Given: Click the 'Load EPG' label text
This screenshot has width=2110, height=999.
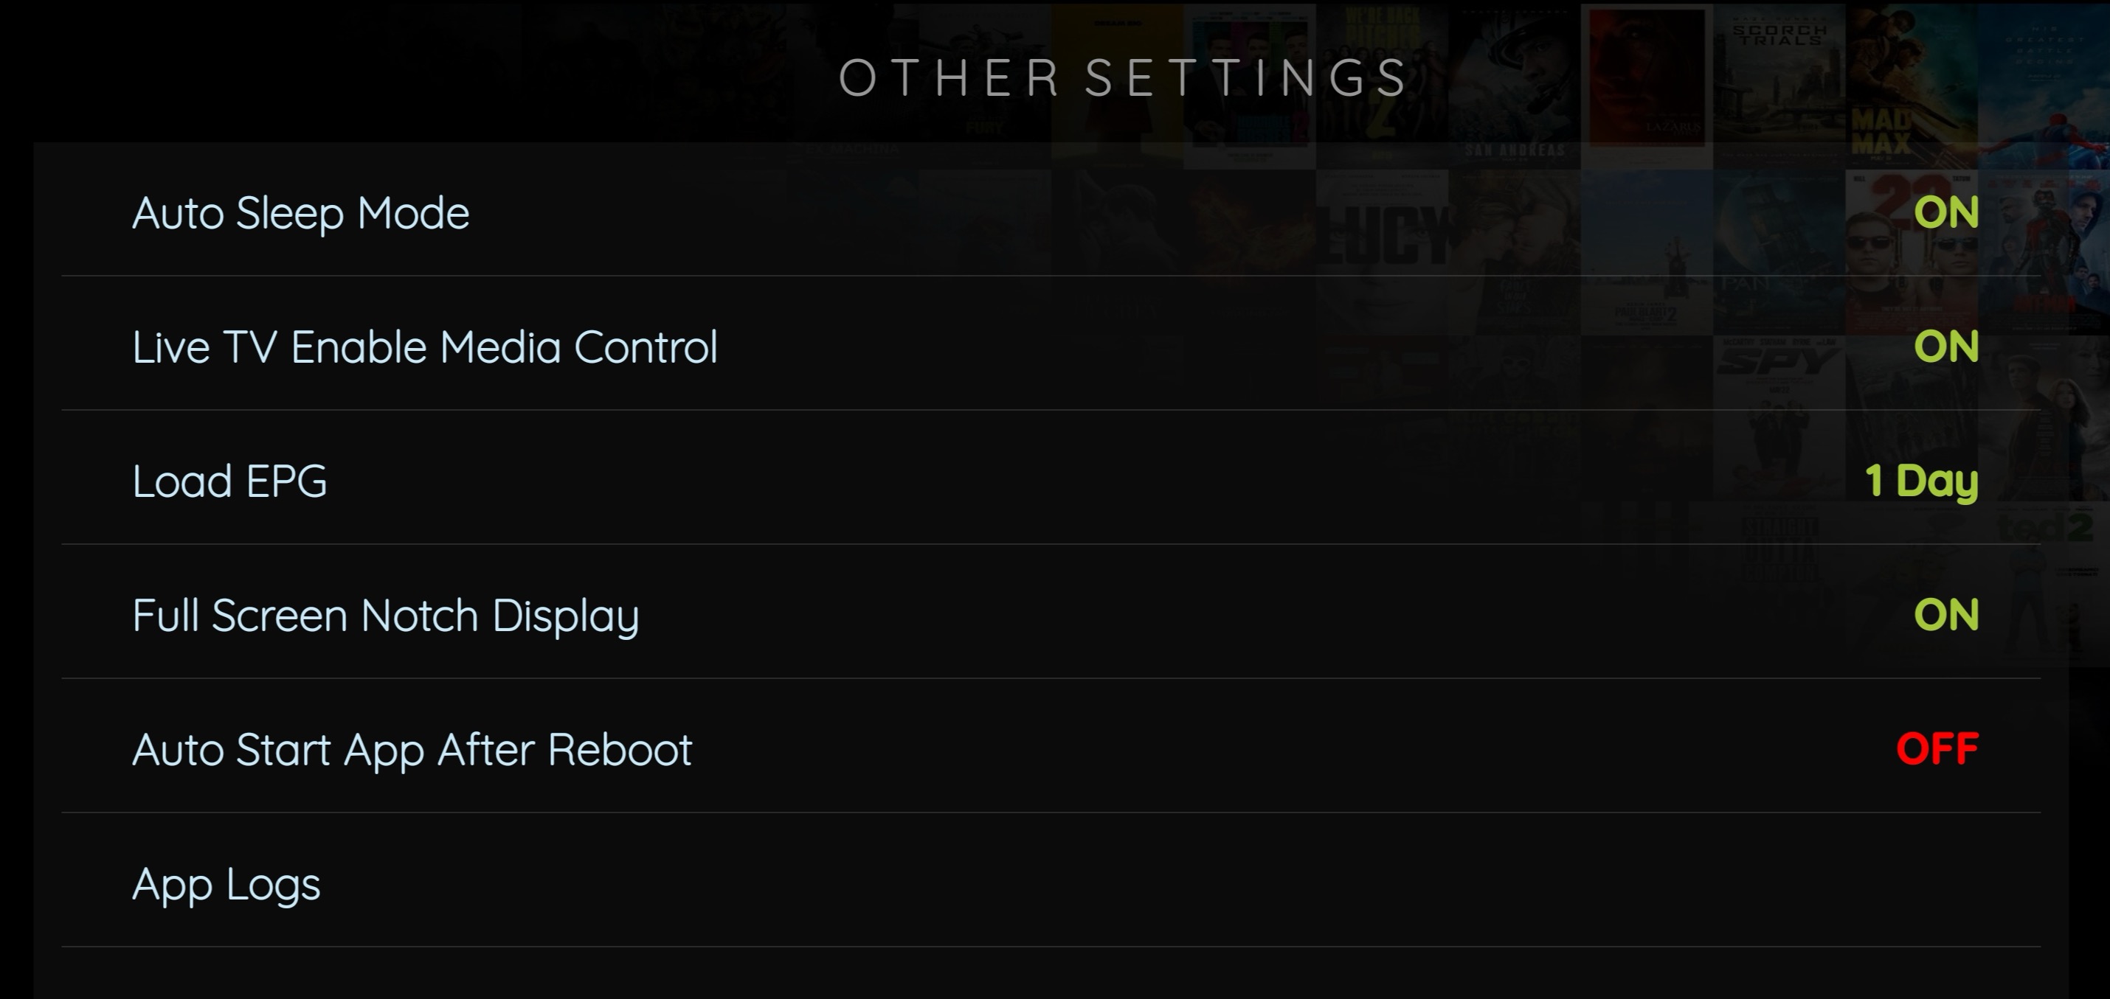Looking at the screenshot, I should [x=229, y=481].
